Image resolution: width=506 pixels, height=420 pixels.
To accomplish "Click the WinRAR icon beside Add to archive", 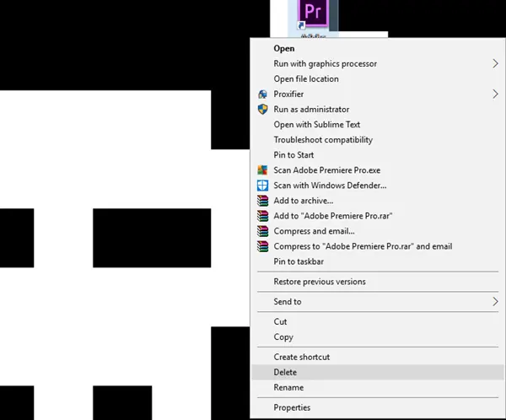I will 262,201.
